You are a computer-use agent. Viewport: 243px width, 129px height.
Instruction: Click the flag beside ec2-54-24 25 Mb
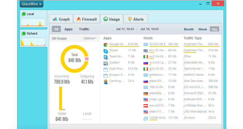click(x=146, y=69)
